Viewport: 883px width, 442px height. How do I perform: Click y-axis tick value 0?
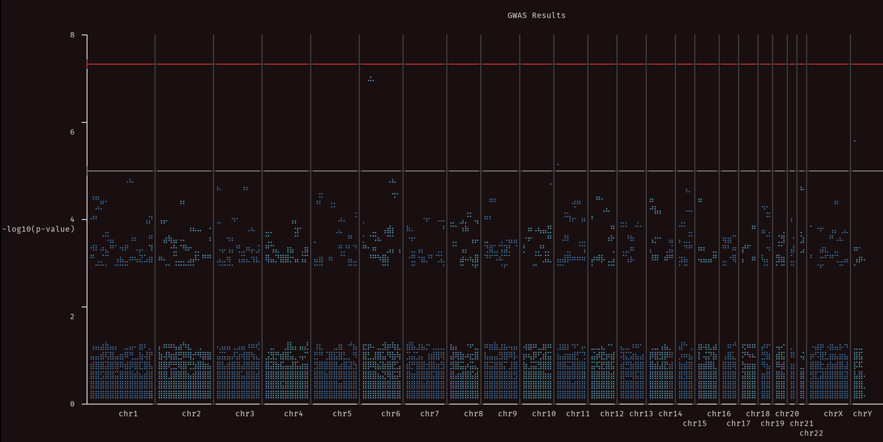(72, 404)
